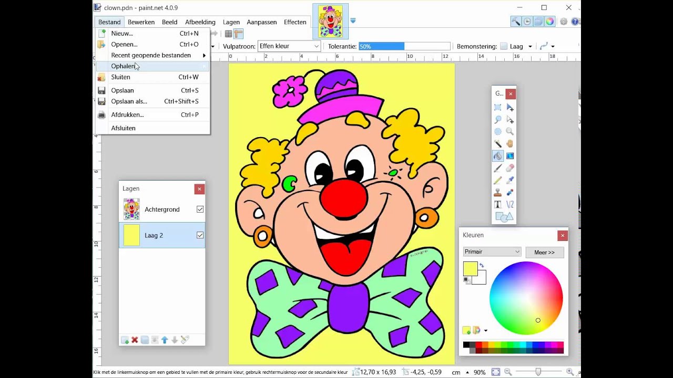
Task: Open the Effecten menu
Action: click(x=295, y=22)
